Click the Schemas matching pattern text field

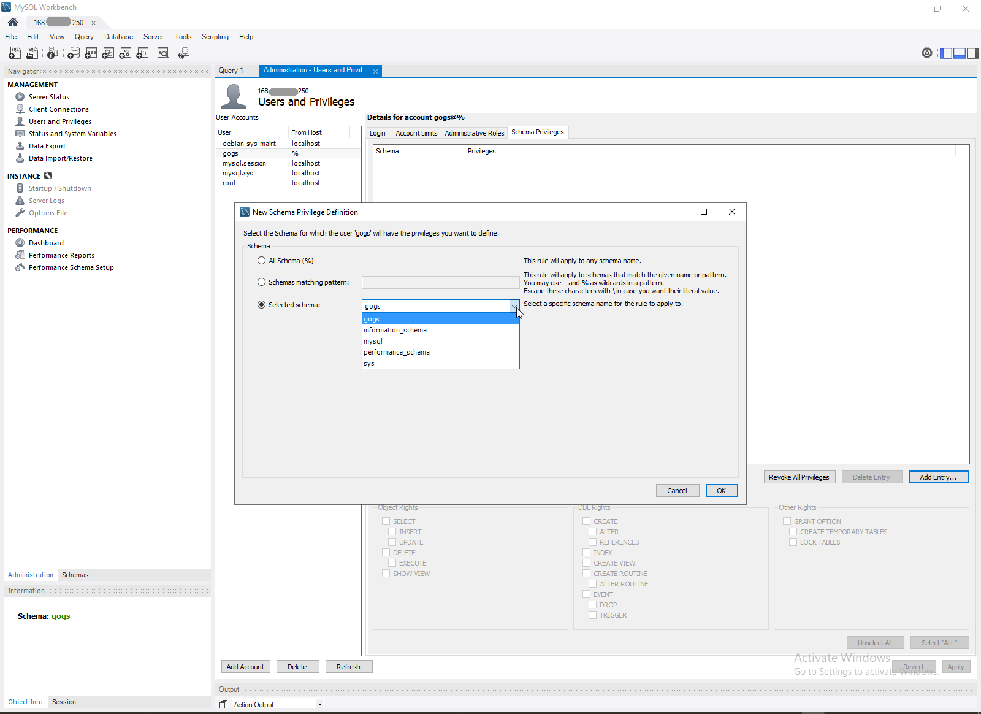(x=440, y=282)
